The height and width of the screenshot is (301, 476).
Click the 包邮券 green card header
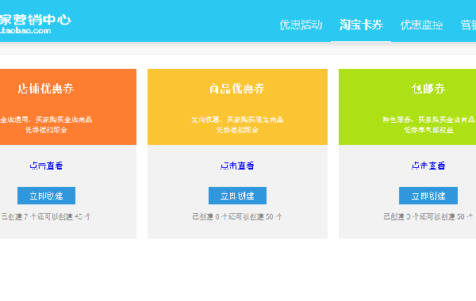[408, 107]
